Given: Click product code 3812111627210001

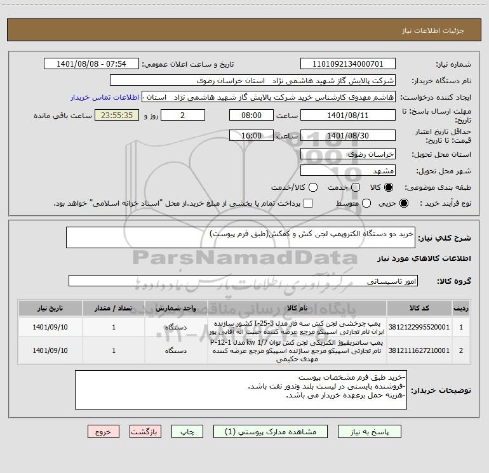Looking at the screenshot, I should click(x=419, y=350).
